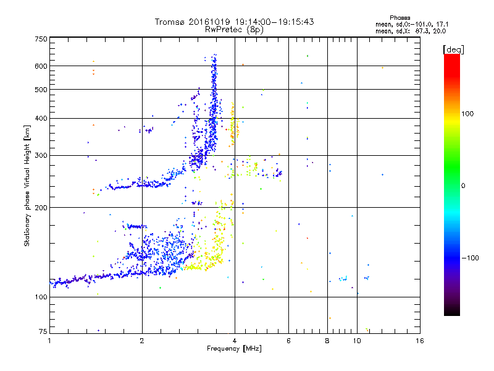Select the "mean, sd,X: 87.3, 20.0" statistics line
This screenshot has width=494, height=371.
(411, 31)
